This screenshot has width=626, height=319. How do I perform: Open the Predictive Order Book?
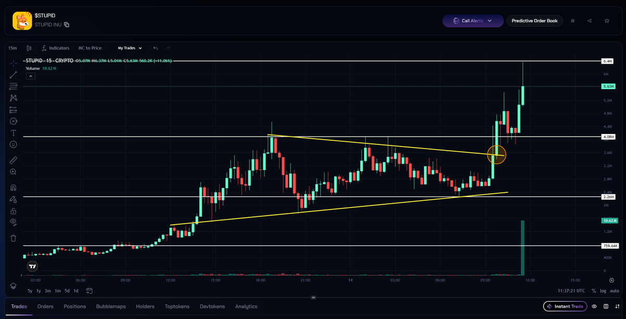click(535, 21)
